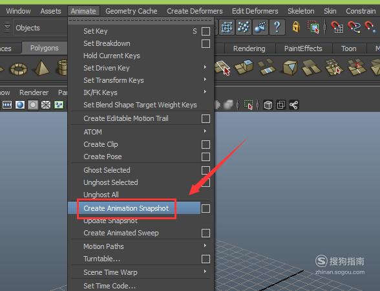Click the crossed box wireframe viewport icon
The height and width of the screenshot is (291, 380).
click(x=46, y=105)
